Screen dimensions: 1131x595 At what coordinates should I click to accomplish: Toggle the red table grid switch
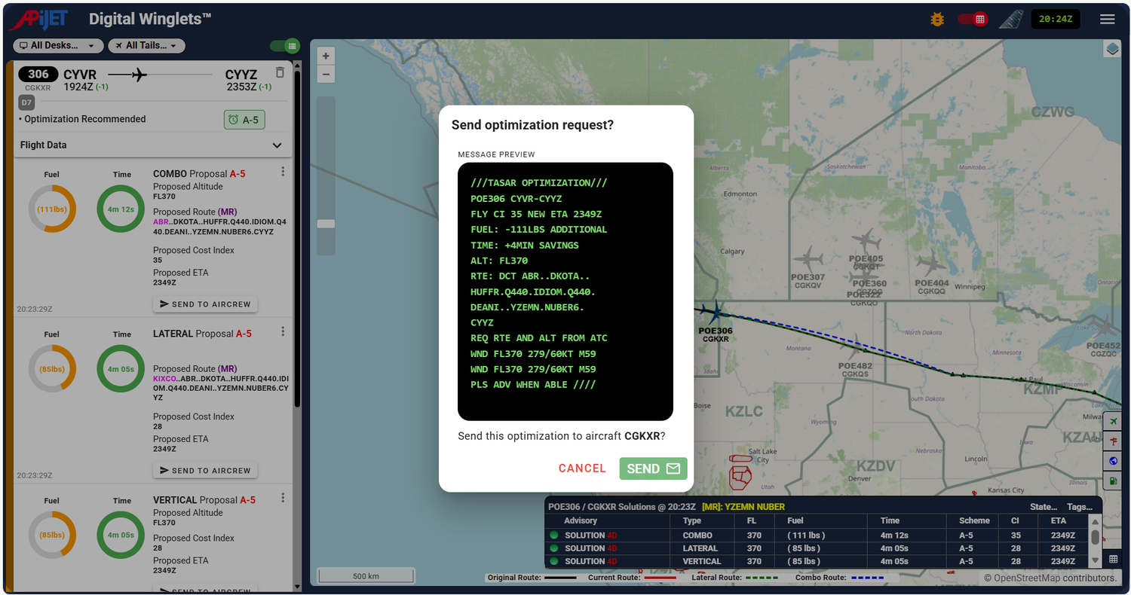tap(973, 20)
